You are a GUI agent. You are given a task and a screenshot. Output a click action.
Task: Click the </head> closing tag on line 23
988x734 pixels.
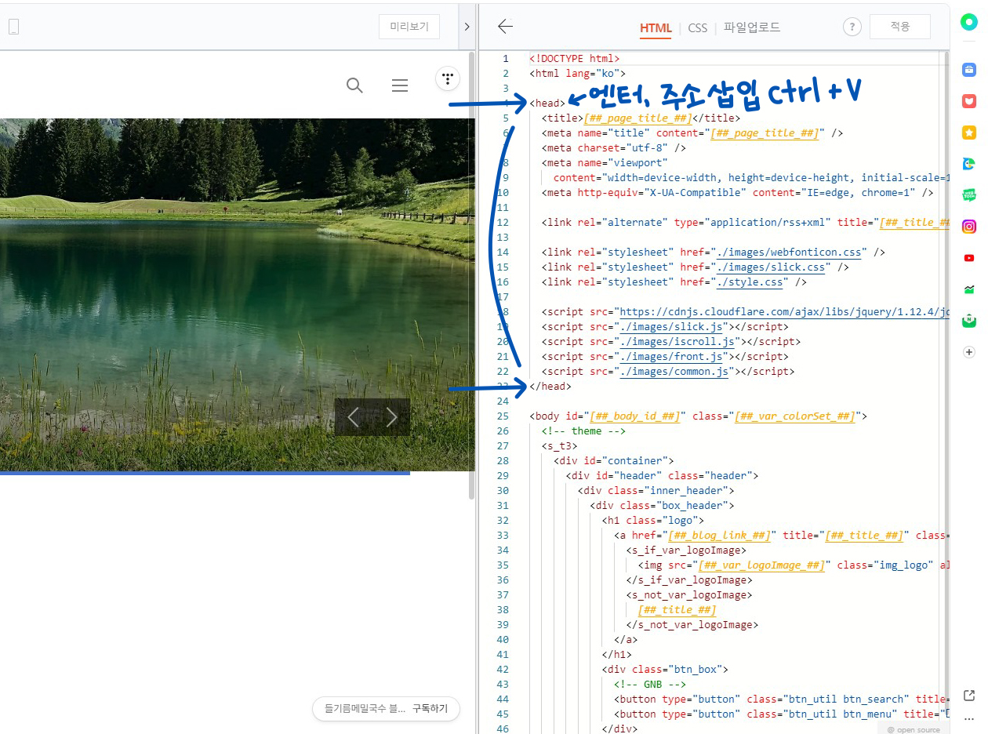coord(550,387)
